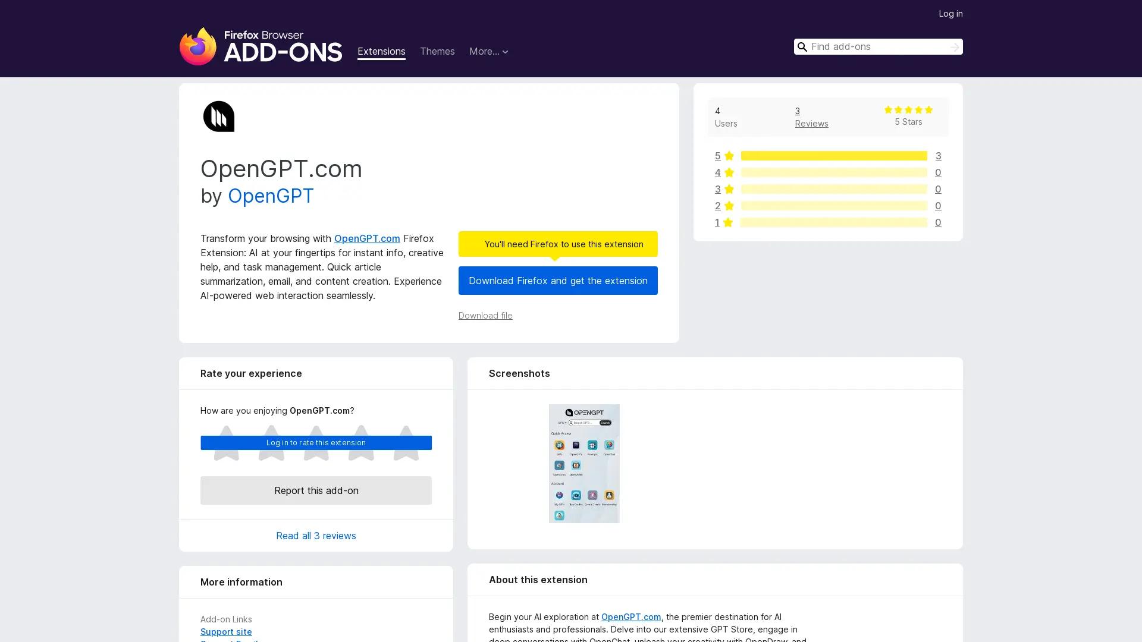This screenshot has height=642, width=1142.
Task: Click the yellow star beside the 5-star rating row
Action: pos(729,156)
